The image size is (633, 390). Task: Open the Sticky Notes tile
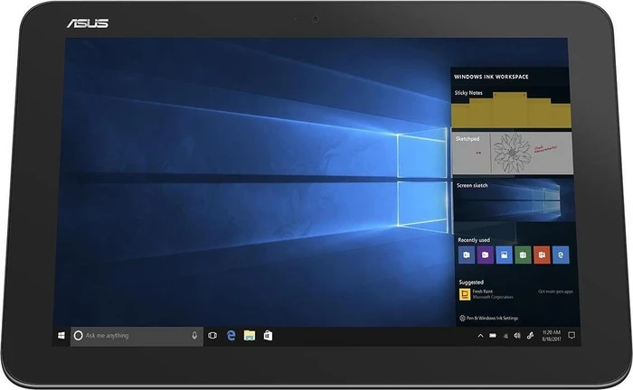click(511, 108)
